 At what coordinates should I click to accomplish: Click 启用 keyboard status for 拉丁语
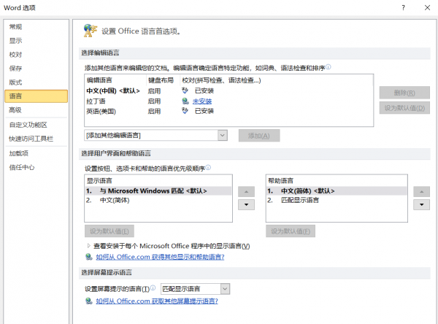coord(154,101)
